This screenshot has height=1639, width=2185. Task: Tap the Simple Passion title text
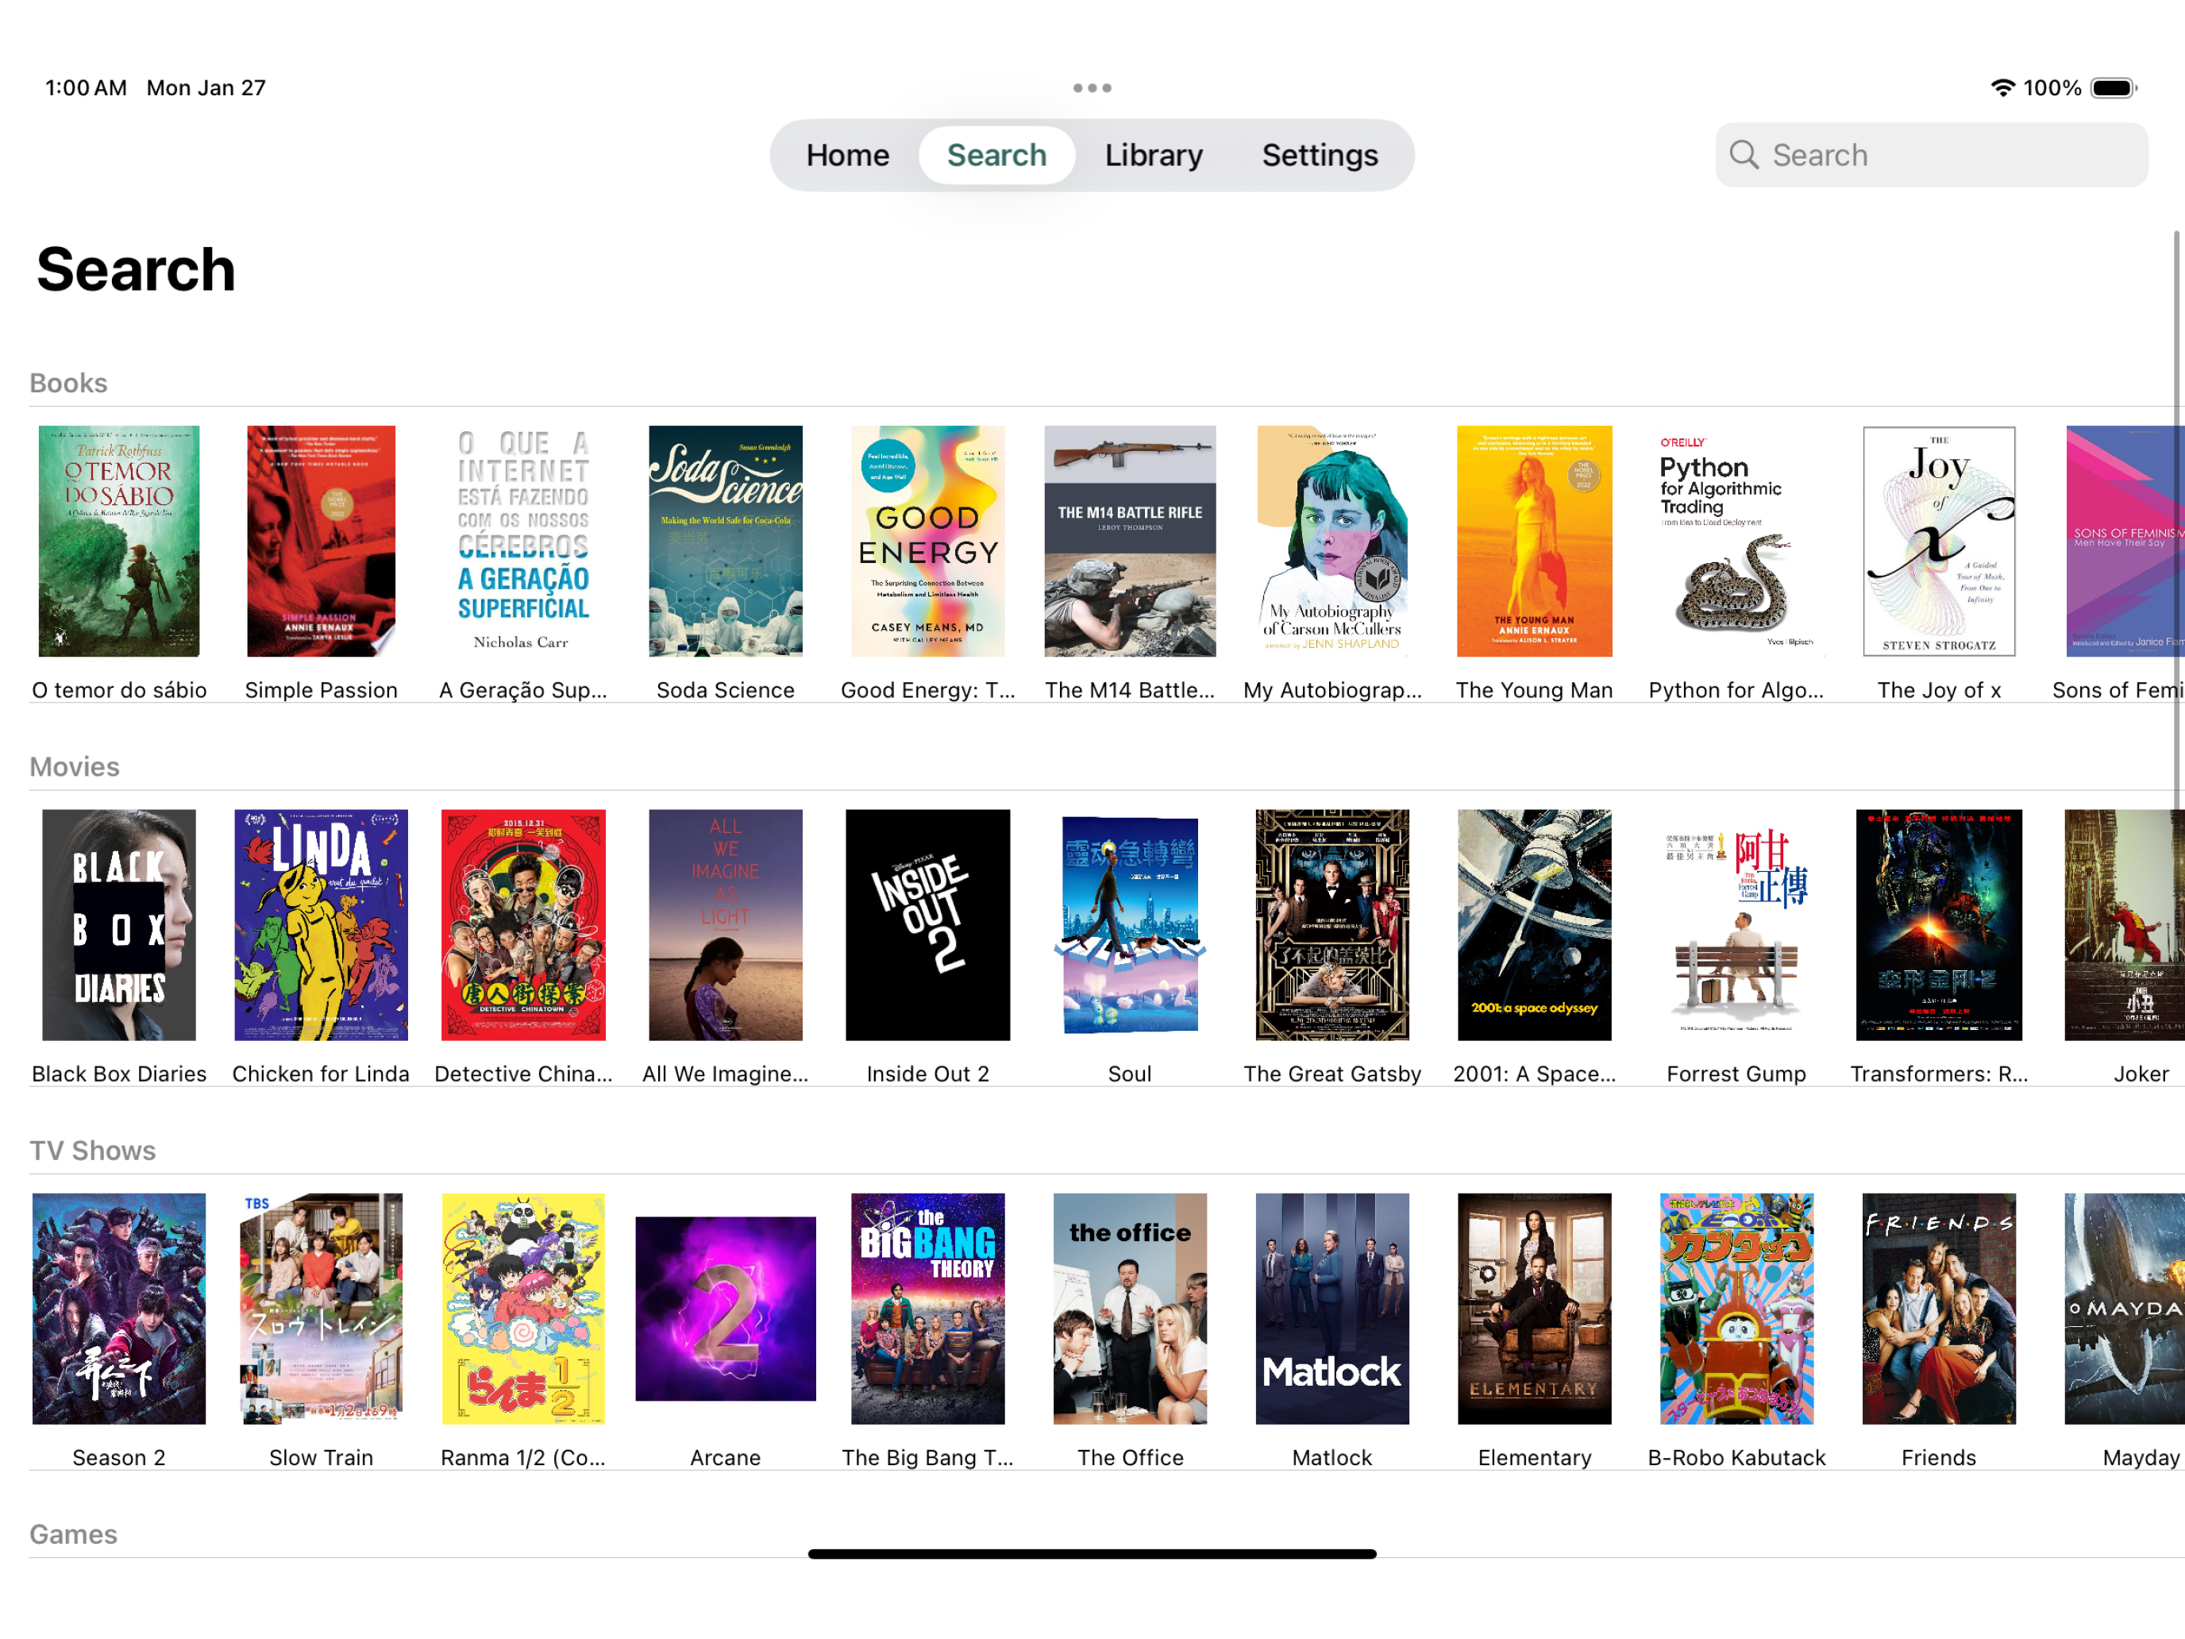(321, 691)
